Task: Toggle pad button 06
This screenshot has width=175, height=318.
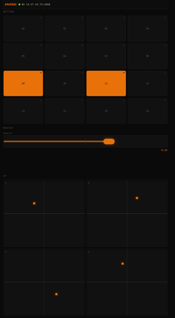Action: coord(65,56)
